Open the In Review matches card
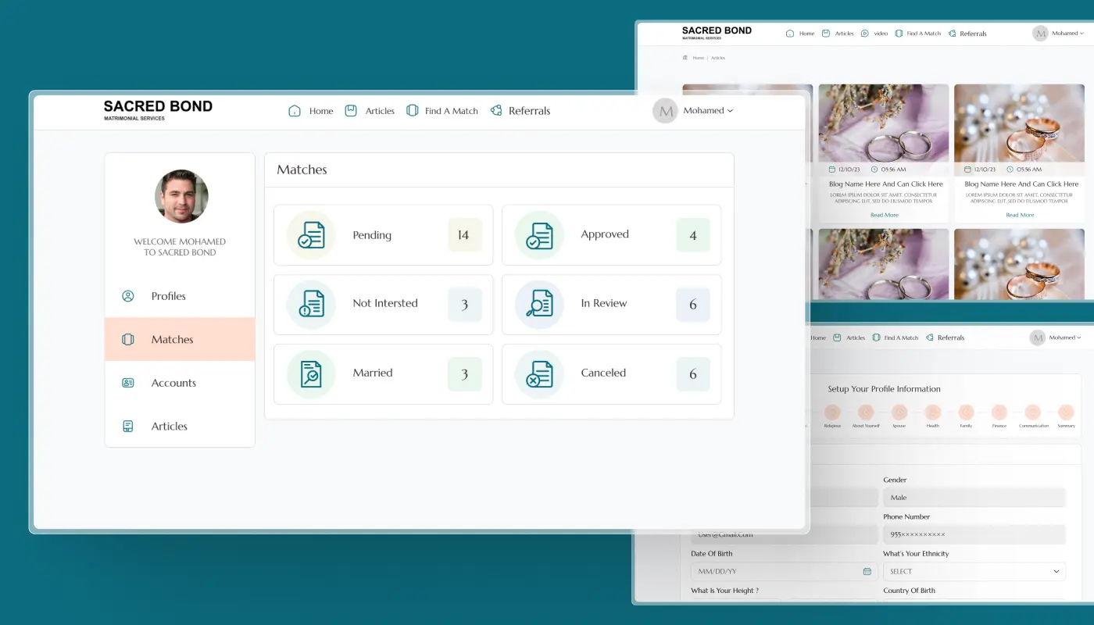This screenshot has height=625, width=1094. click(x=612, y=304)
